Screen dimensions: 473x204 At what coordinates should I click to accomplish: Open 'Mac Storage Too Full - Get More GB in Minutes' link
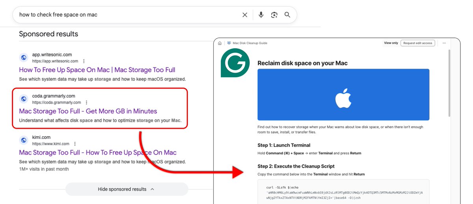[88, 111]
